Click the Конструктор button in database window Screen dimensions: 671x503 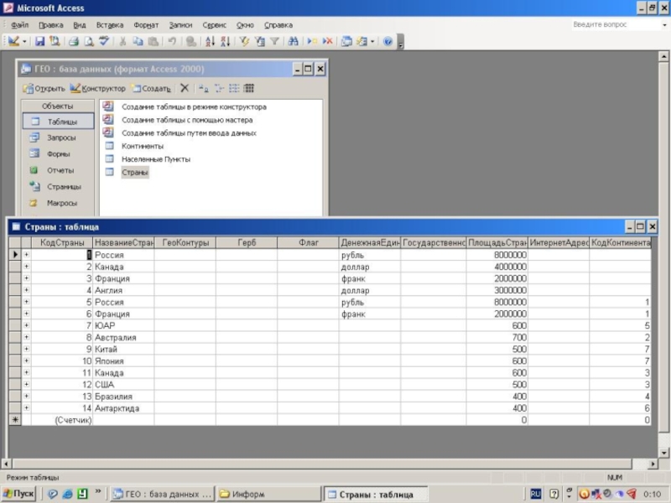click(98, 88)
